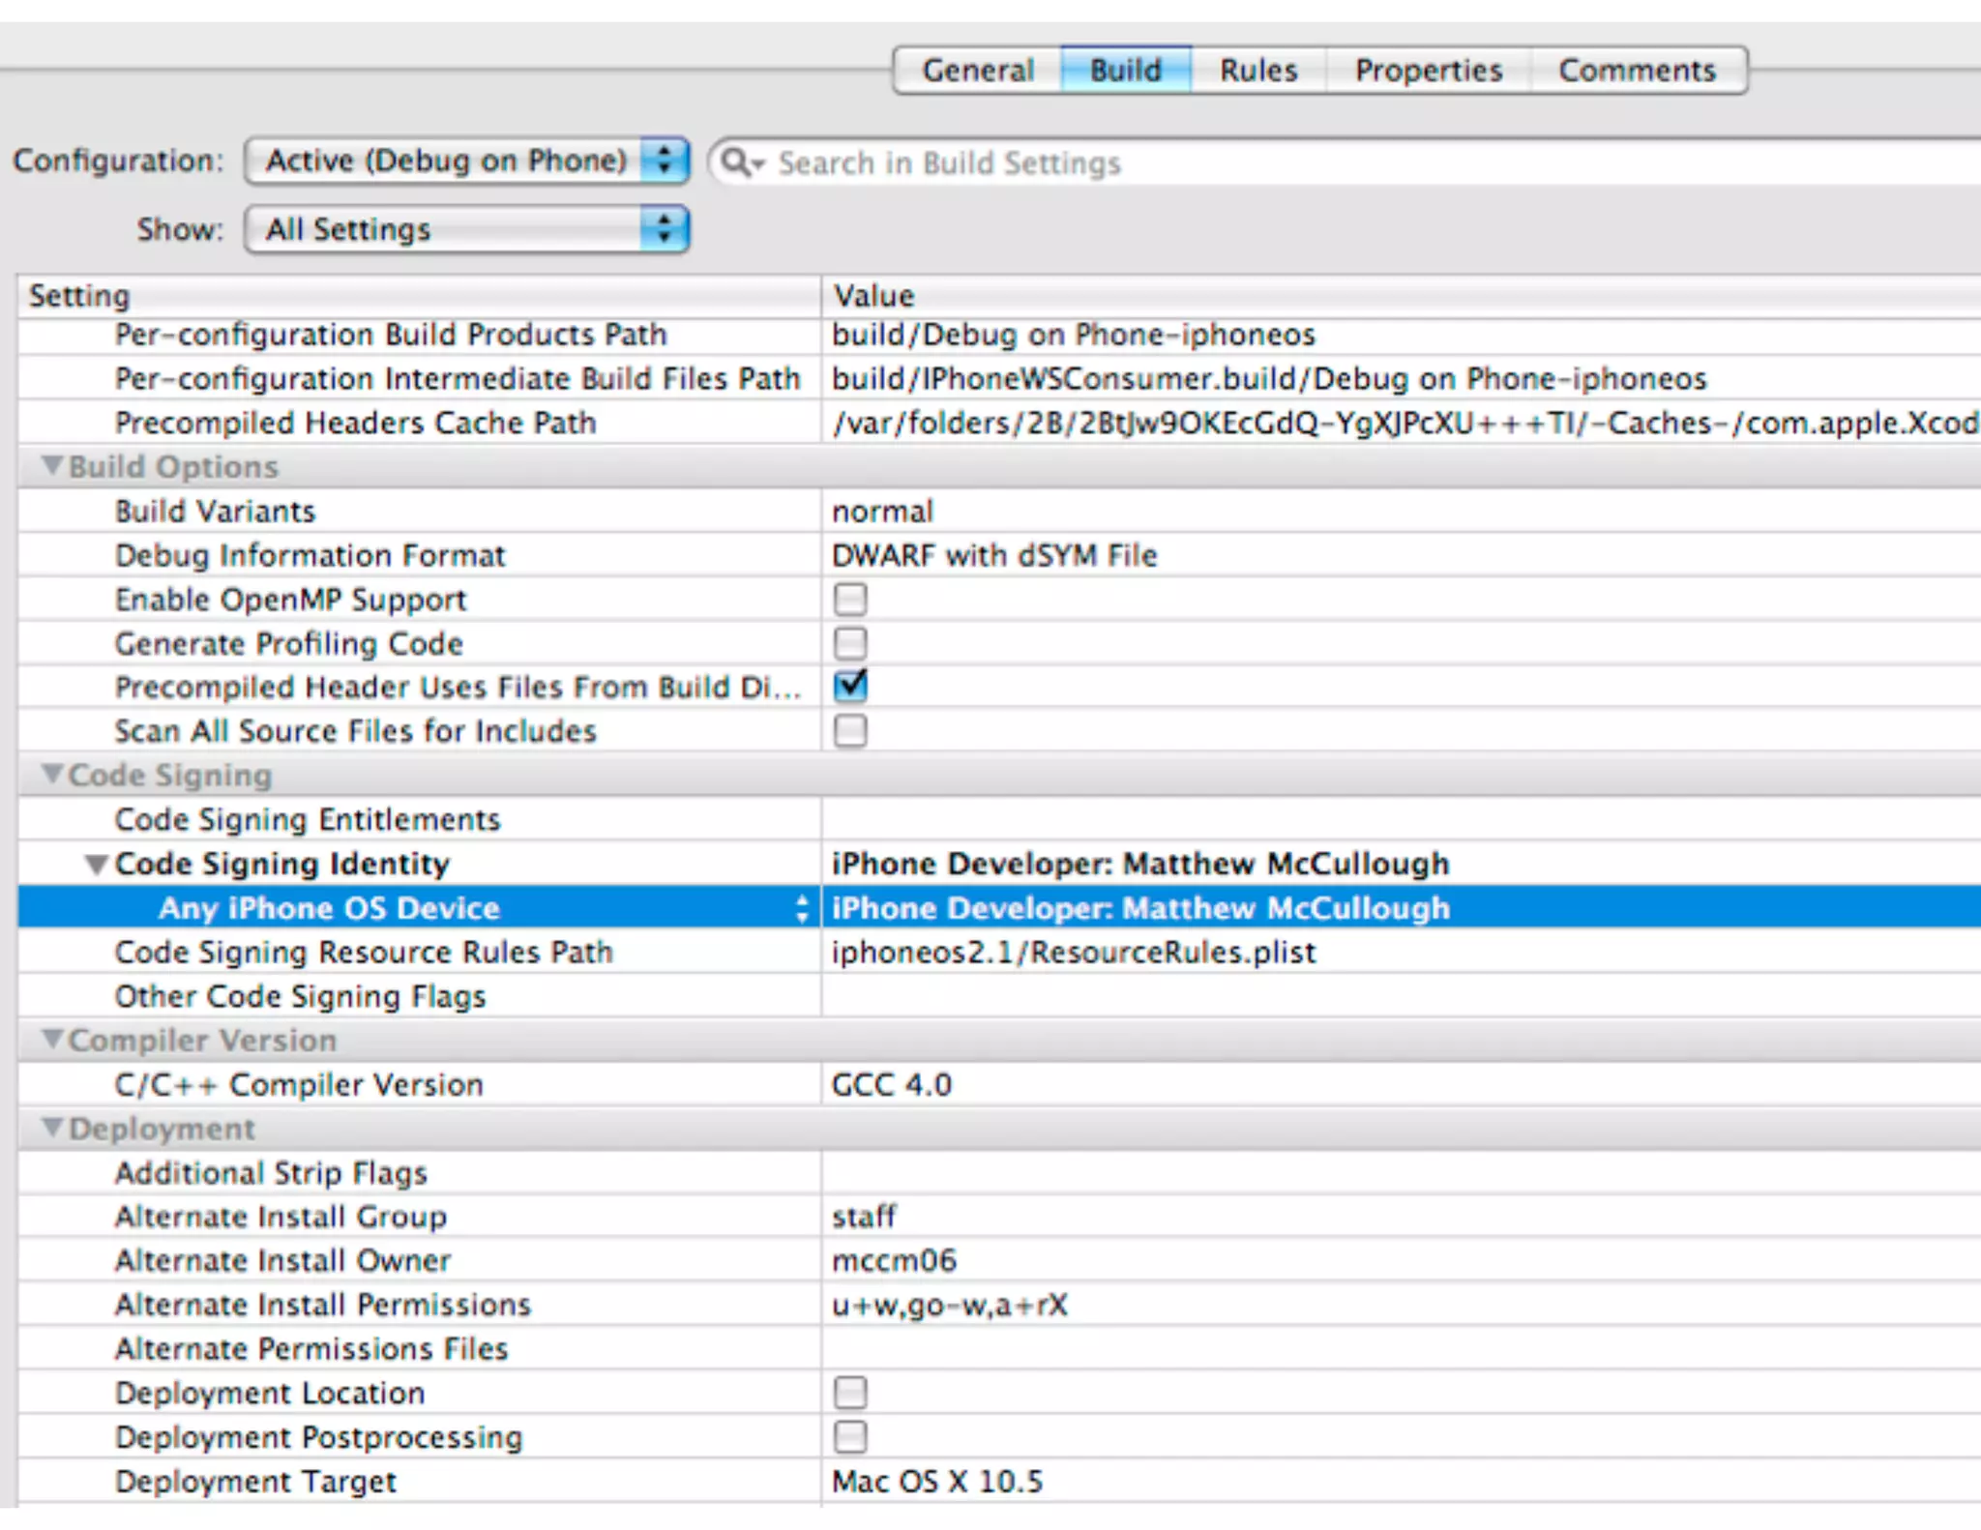1981x1530 pixels.
Task: Open the Rules tab
Action: (x=1257, y=71)
